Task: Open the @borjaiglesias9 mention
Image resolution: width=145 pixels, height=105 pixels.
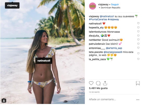Action: point(113,52)
